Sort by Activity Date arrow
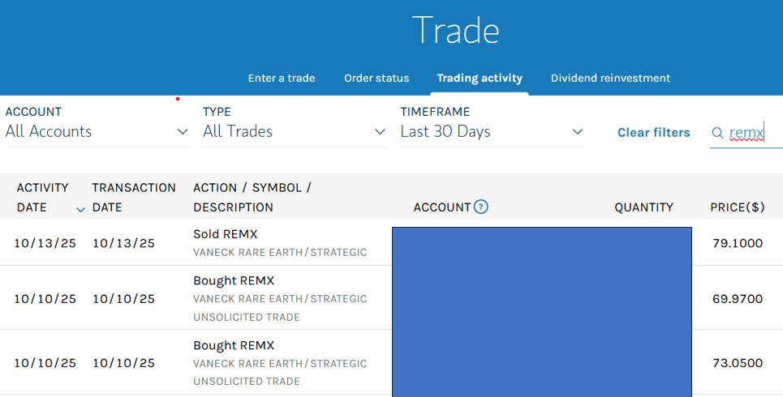783x397 pixels. pyautogui.click(x=80, y=210)
